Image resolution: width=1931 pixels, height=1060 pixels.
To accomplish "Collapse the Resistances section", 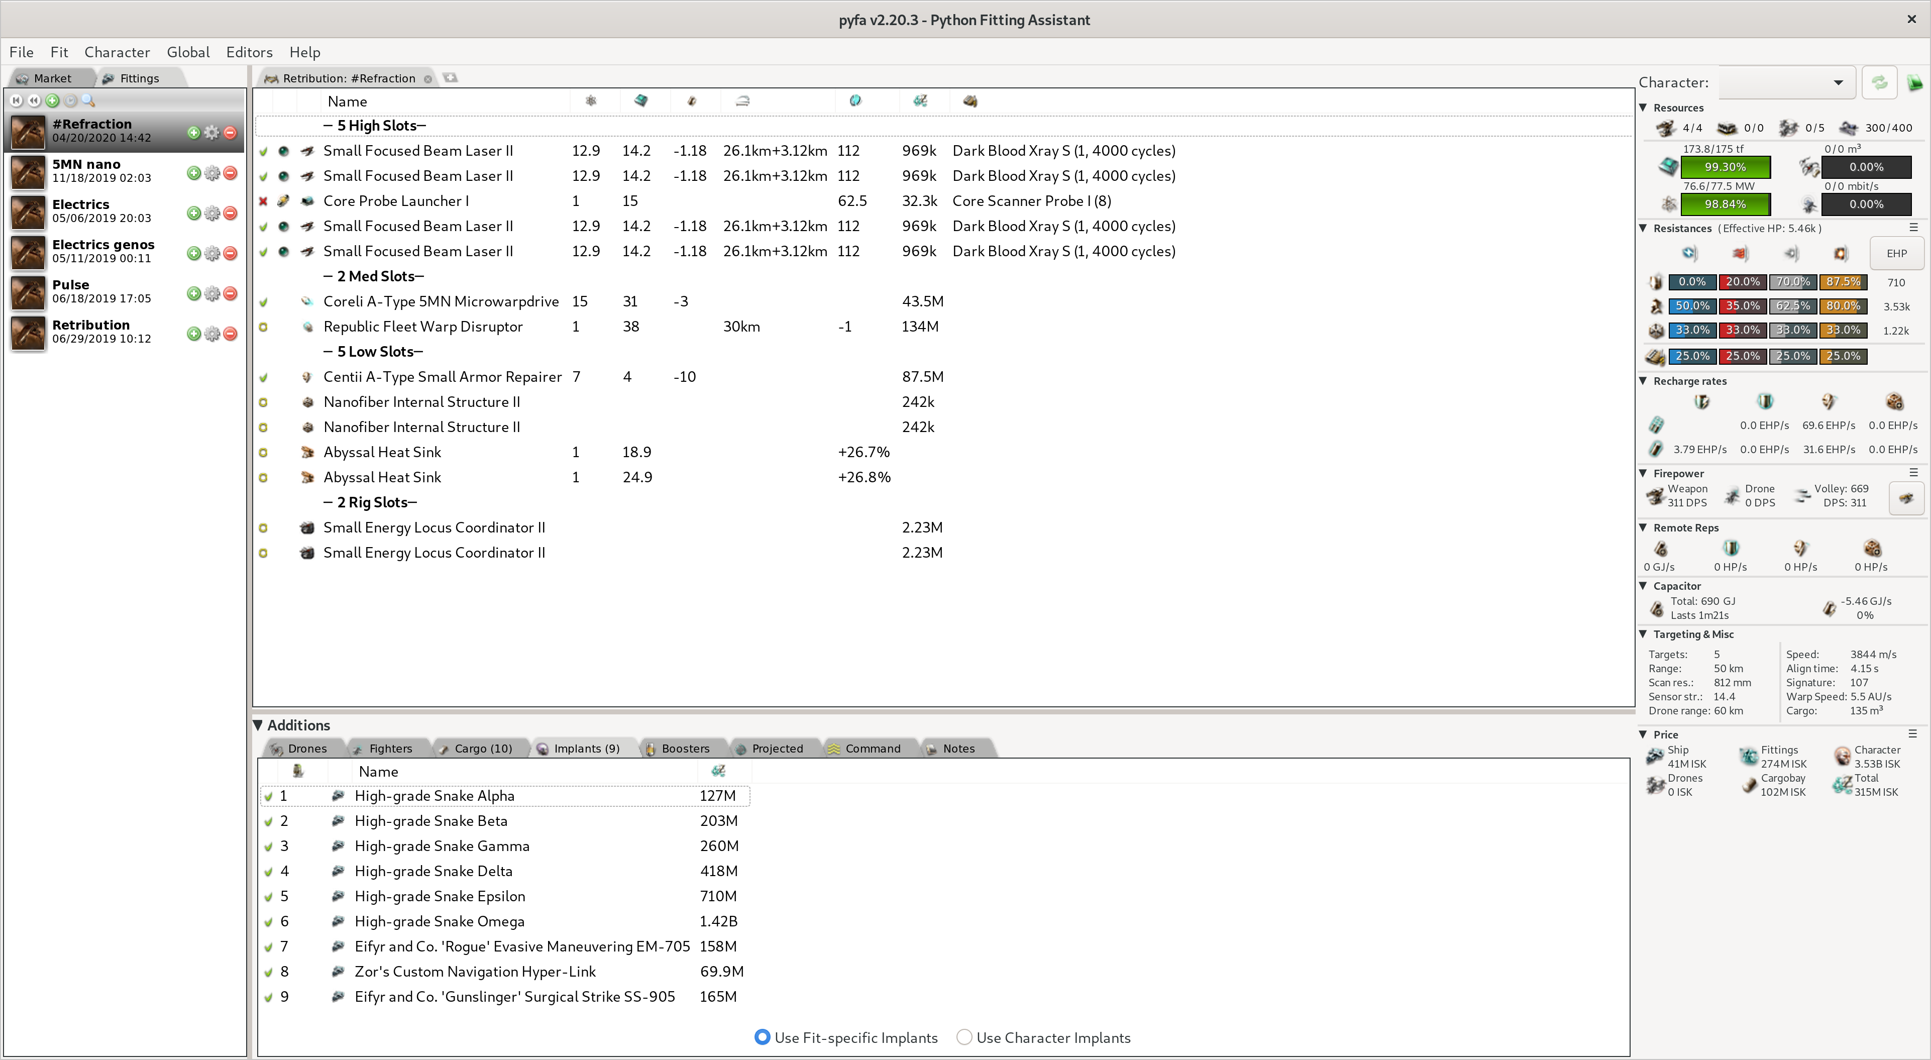I will click(1642, 228).
